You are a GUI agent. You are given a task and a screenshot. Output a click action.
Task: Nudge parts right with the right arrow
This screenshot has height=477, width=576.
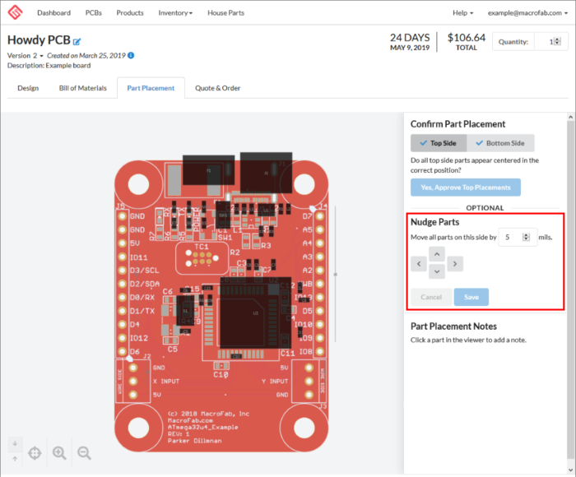[455, 264]
